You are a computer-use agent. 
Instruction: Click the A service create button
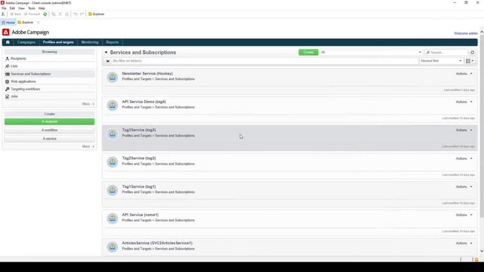pos(50,138)
